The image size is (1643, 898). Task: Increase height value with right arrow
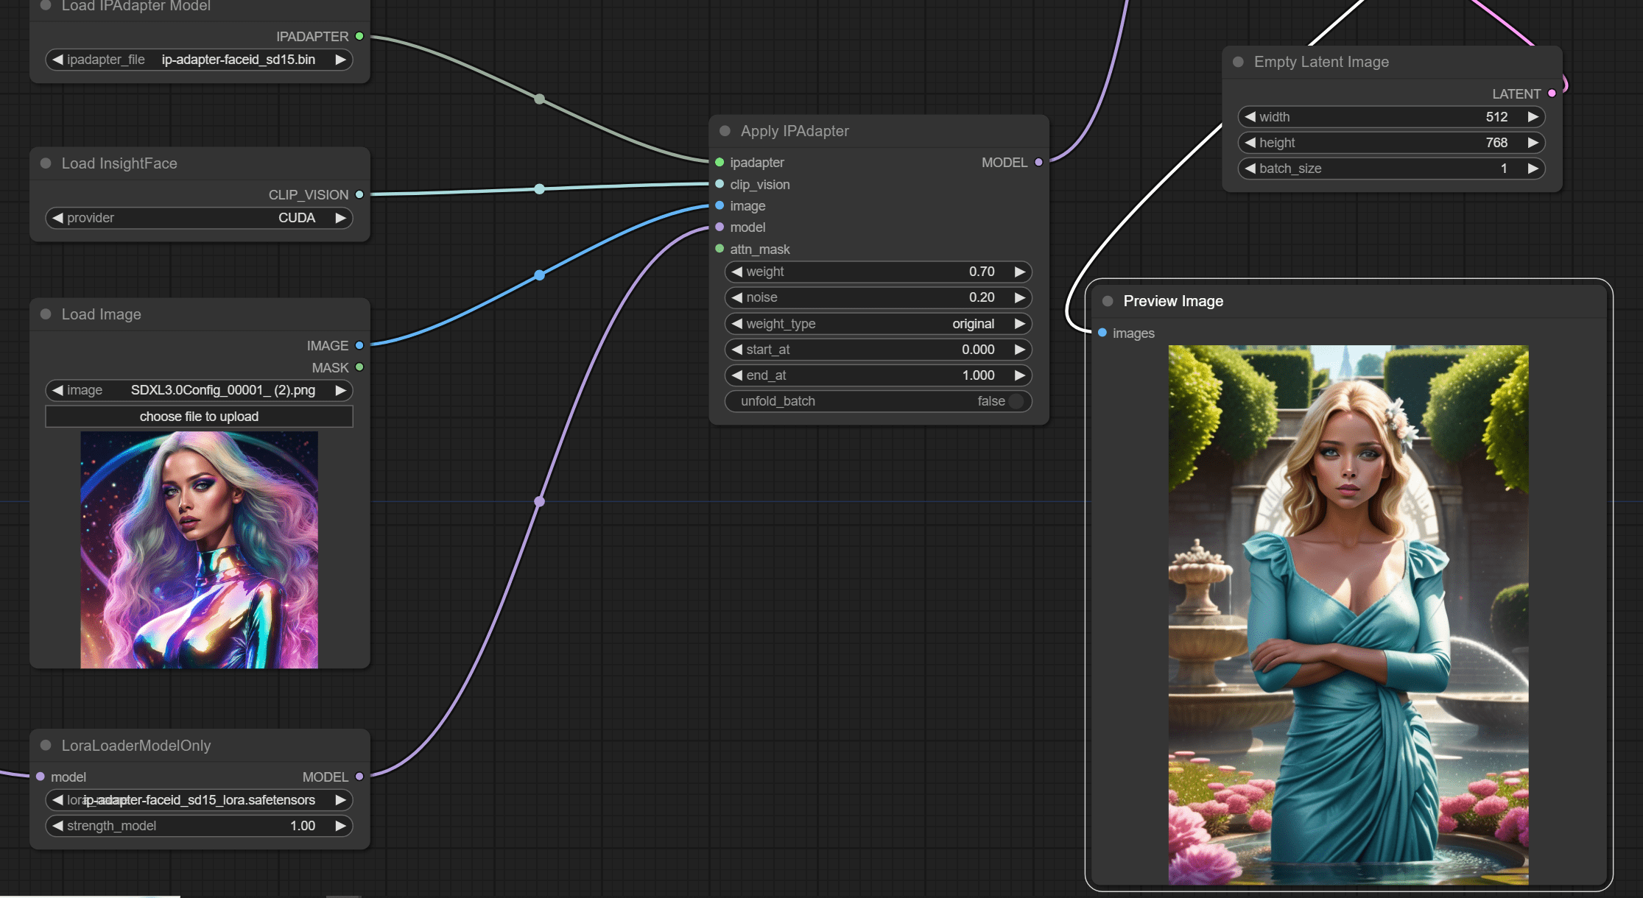(1533, 143)
